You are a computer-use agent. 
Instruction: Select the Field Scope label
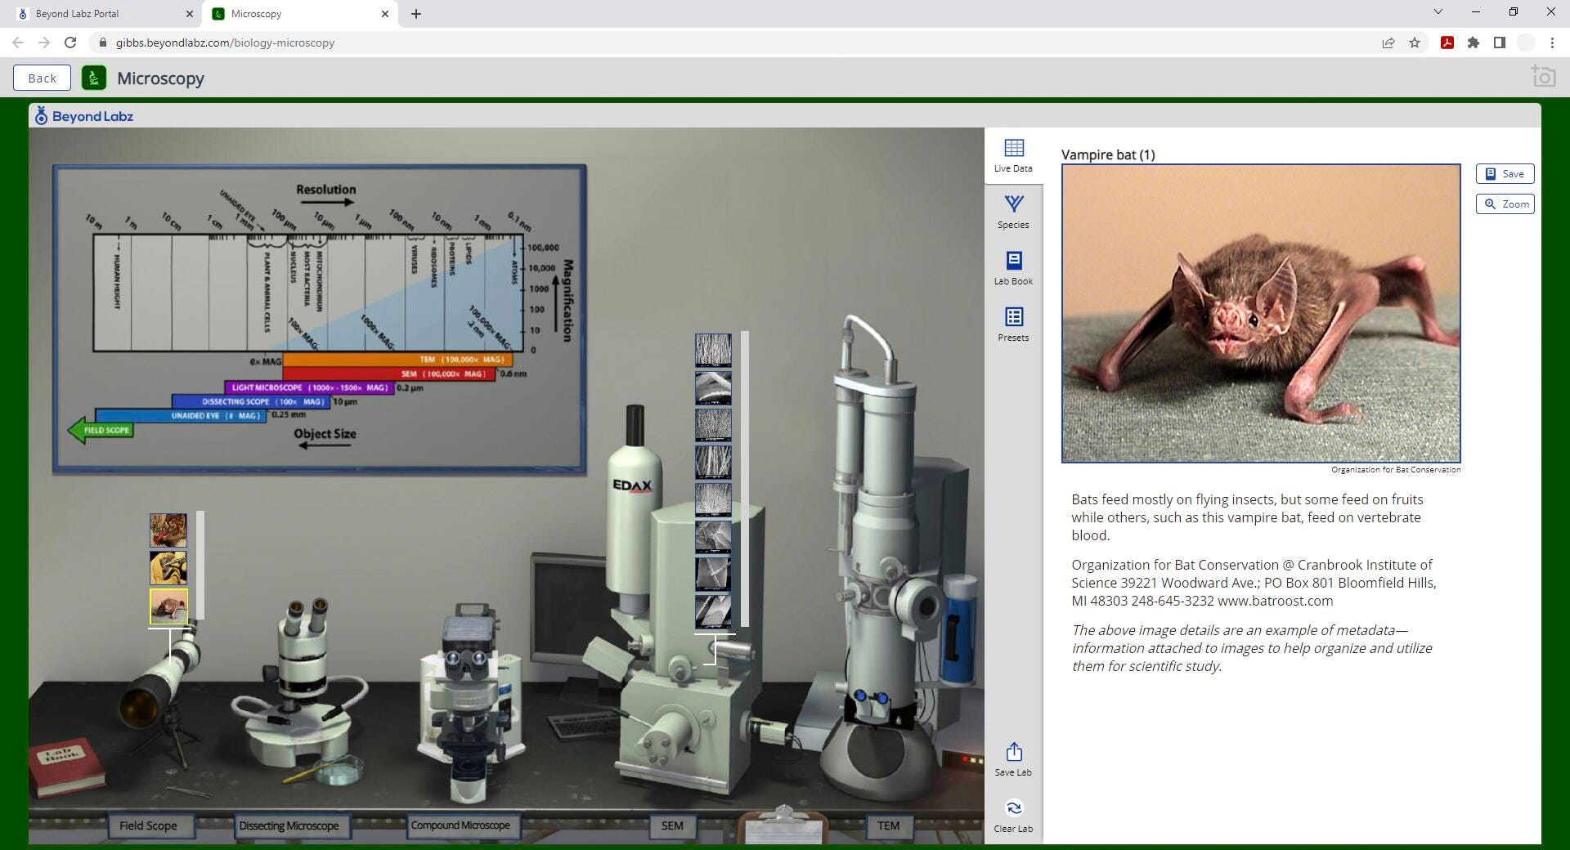tap(148, 825)
